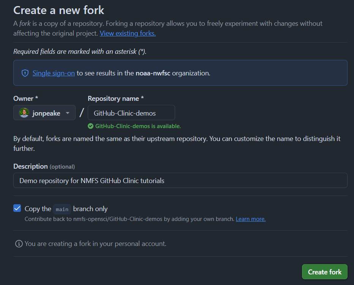
Task: Click the shield icon in the sign-on banner
Action: click(25, 73)
